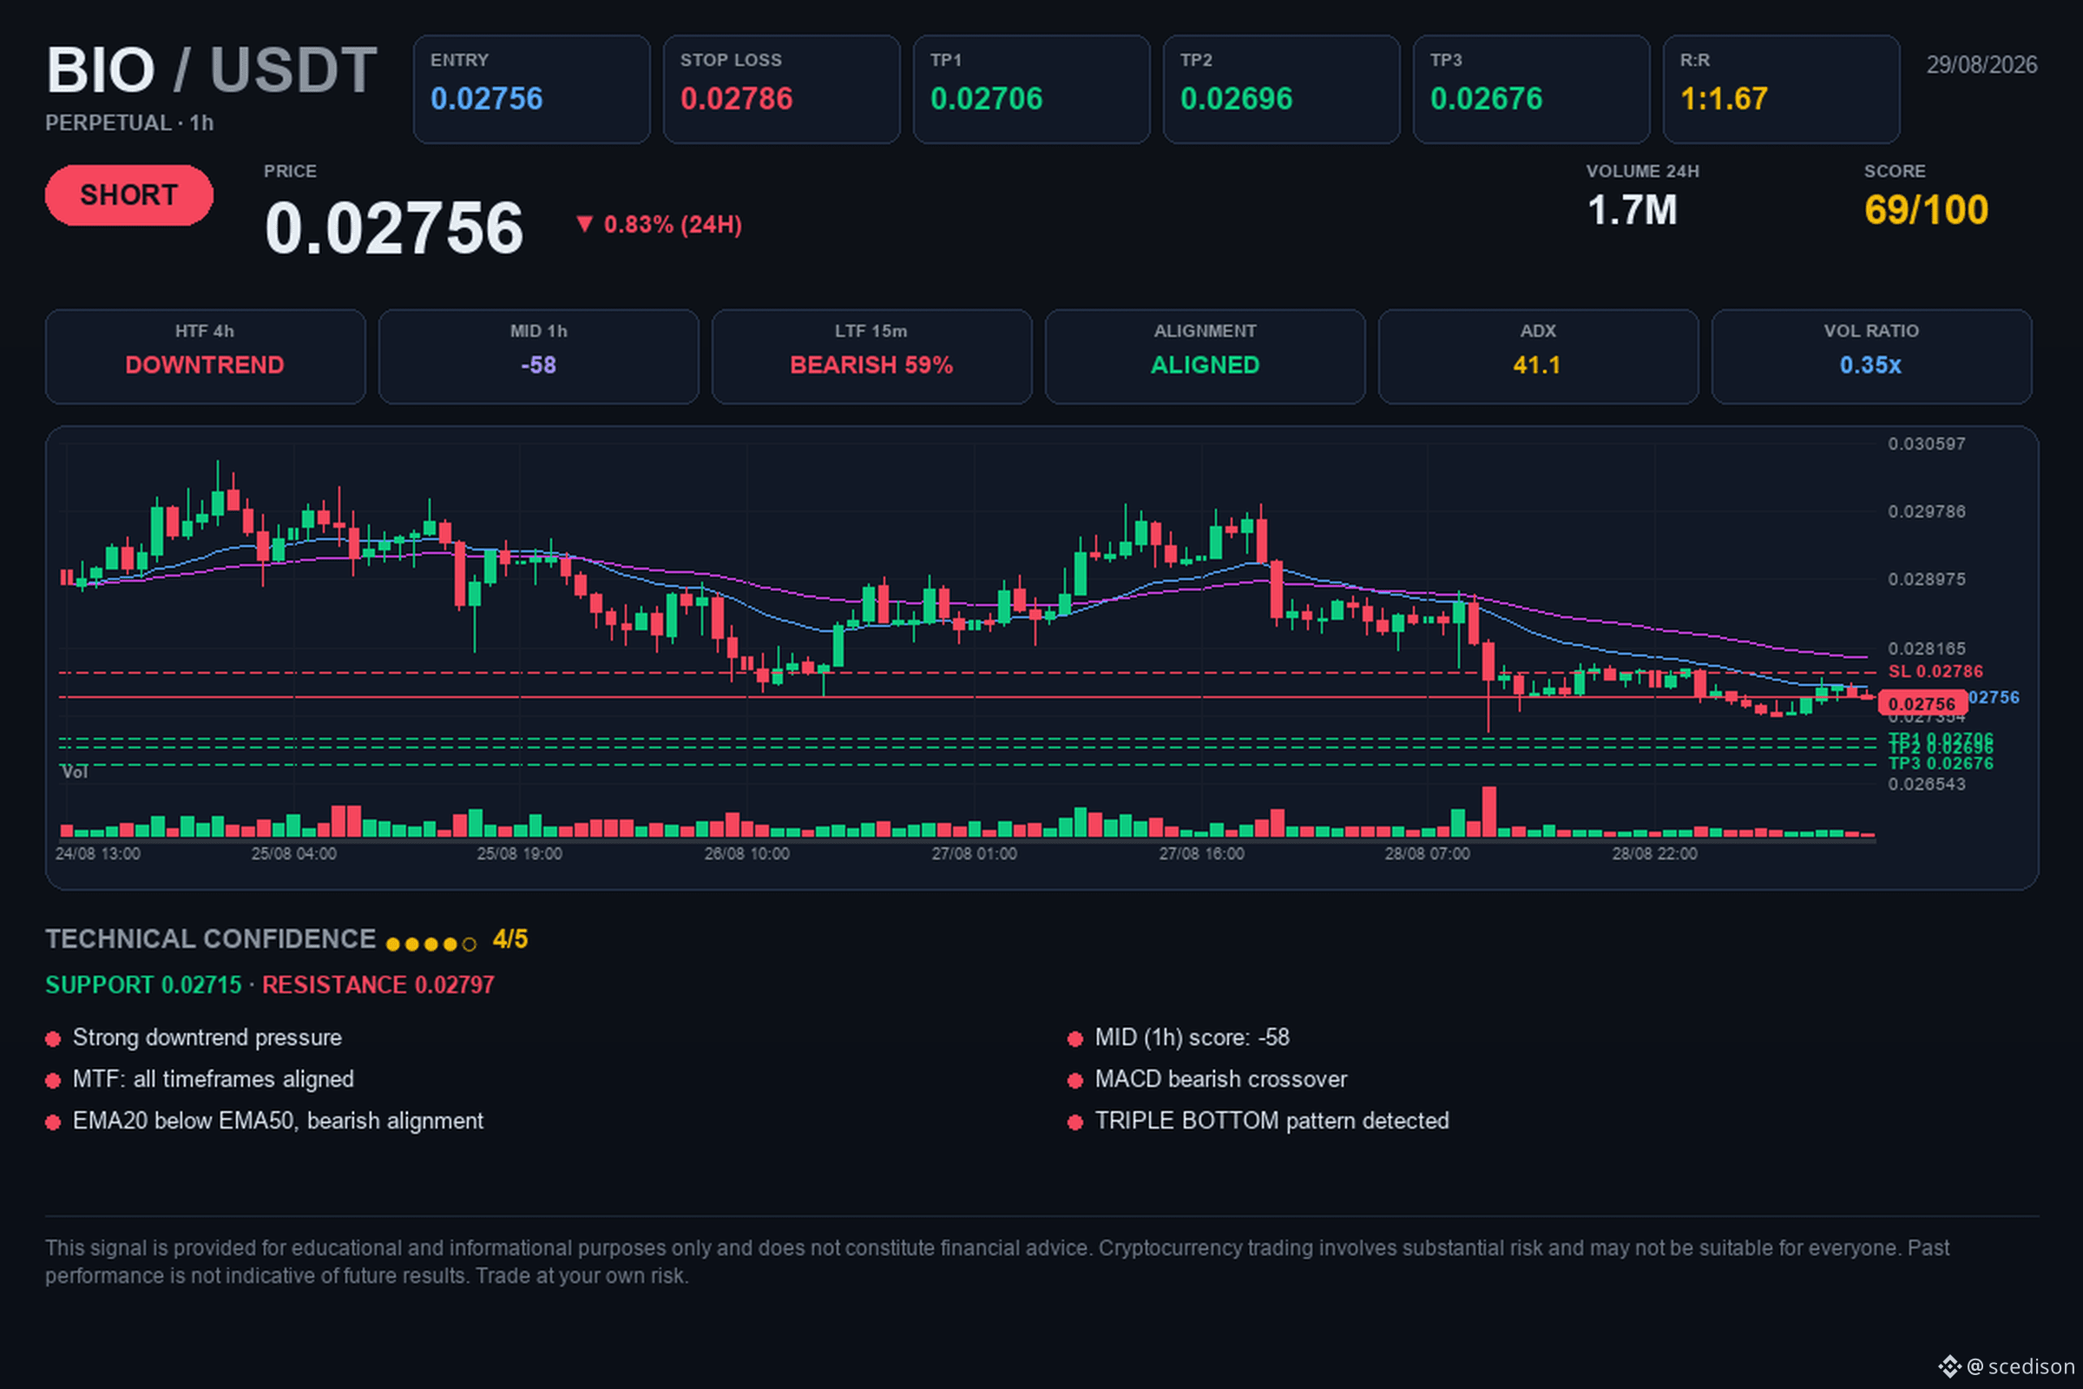Click the large 0.02756 price value
2083x1389 pixels.
(394, 227)
